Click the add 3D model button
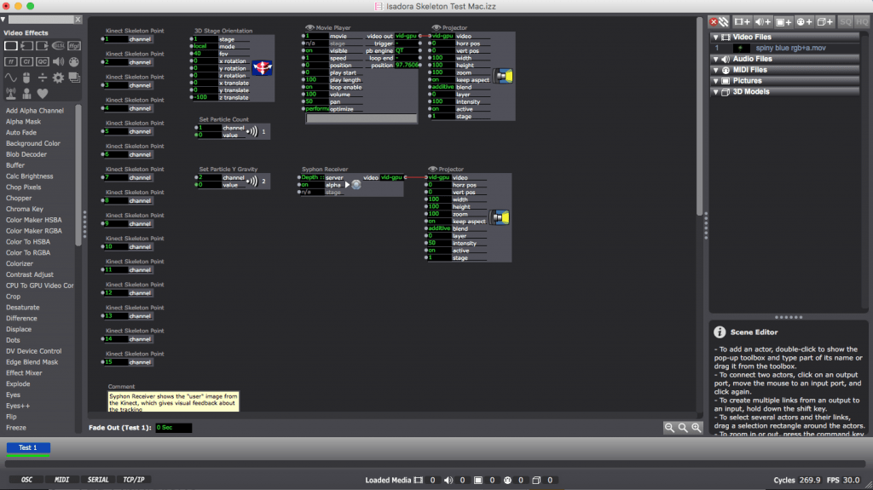 click(x=824, y=21)
